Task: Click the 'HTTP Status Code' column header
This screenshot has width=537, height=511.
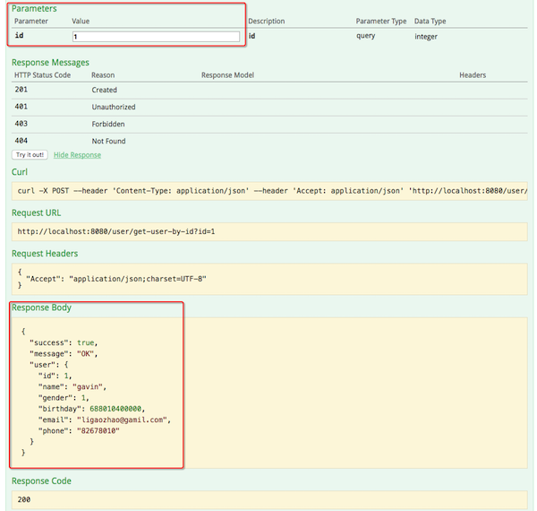Action: (x=42, y=75)
